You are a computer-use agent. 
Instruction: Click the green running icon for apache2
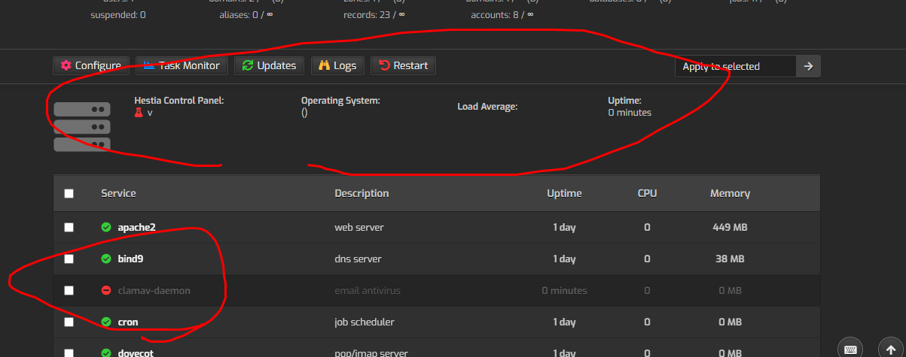tap(106, 227)
